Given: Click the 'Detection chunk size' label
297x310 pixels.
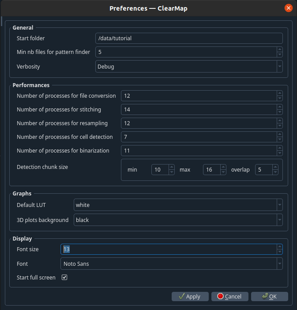Looking at the screenshot, I should pos(42,167).
